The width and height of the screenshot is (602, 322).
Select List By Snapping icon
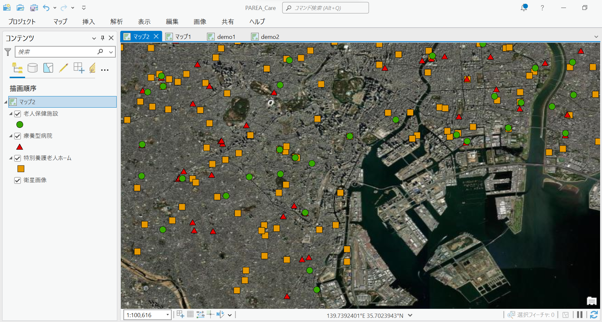coord(79,68)
